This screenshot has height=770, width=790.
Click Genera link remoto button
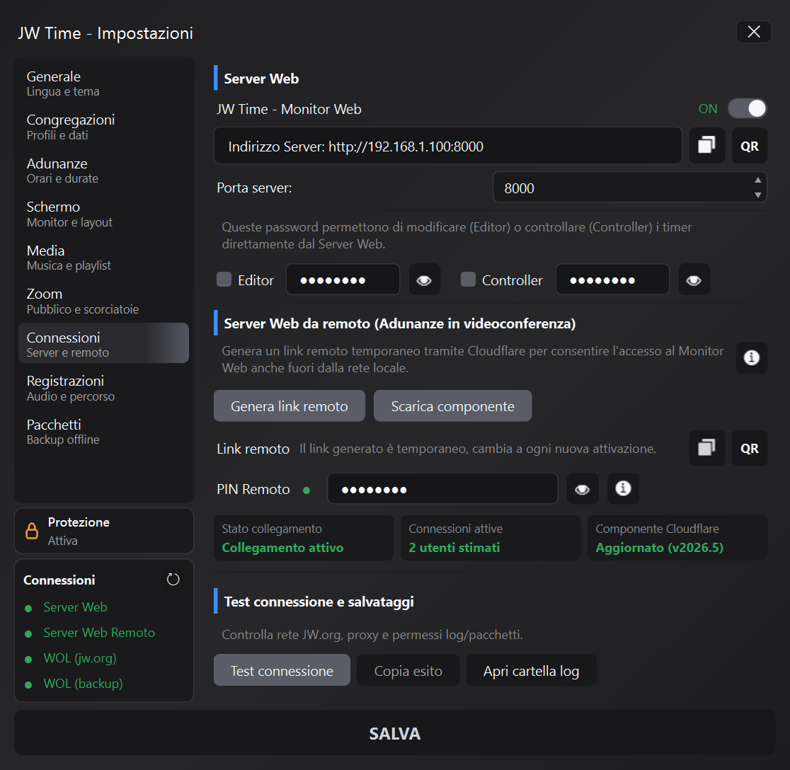[x=290, y=406]
